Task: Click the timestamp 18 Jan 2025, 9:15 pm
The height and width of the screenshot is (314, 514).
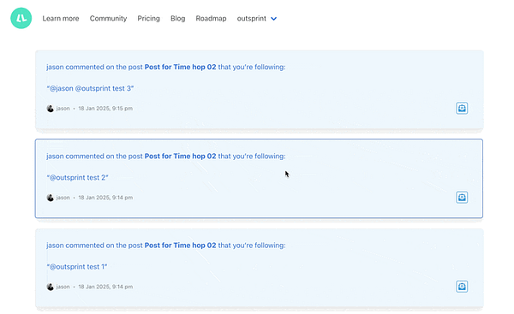Action: [x=105, y=109]
